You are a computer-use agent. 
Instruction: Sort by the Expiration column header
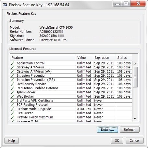click(105, 58)
